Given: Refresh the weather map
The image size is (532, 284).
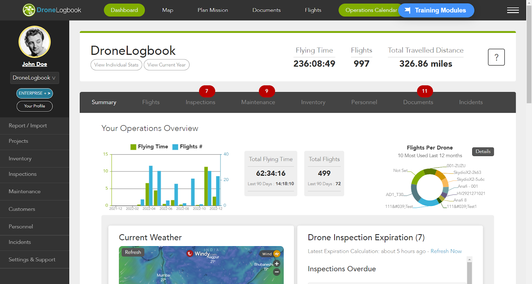Looking at the screenshot, I should (x=133, y=252).
